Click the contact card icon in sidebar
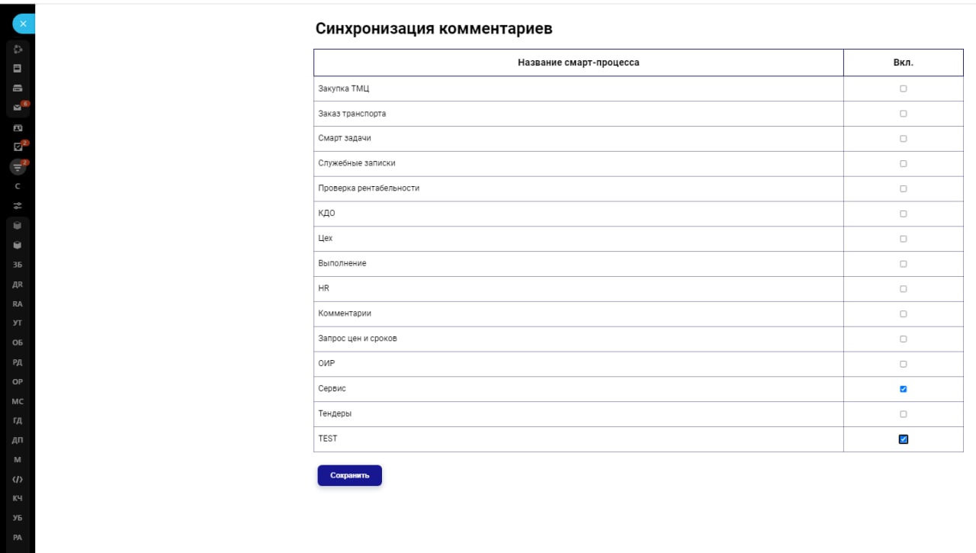Viewport: 976px width, 553px height. [x=18, y=127]
